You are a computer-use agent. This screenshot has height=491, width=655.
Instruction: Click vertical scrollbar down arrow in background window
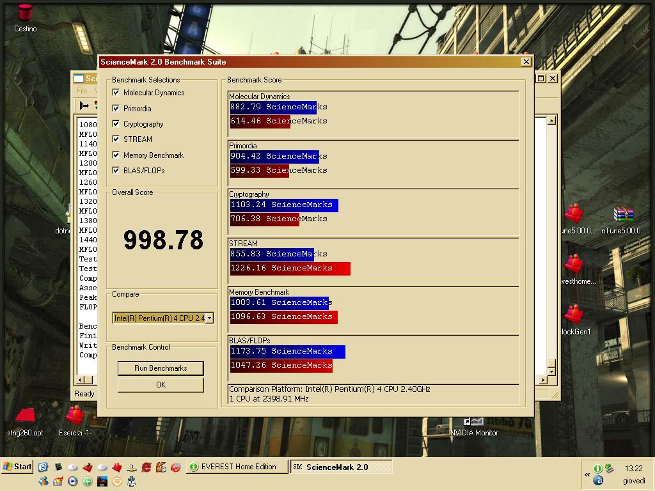[551, 371]
